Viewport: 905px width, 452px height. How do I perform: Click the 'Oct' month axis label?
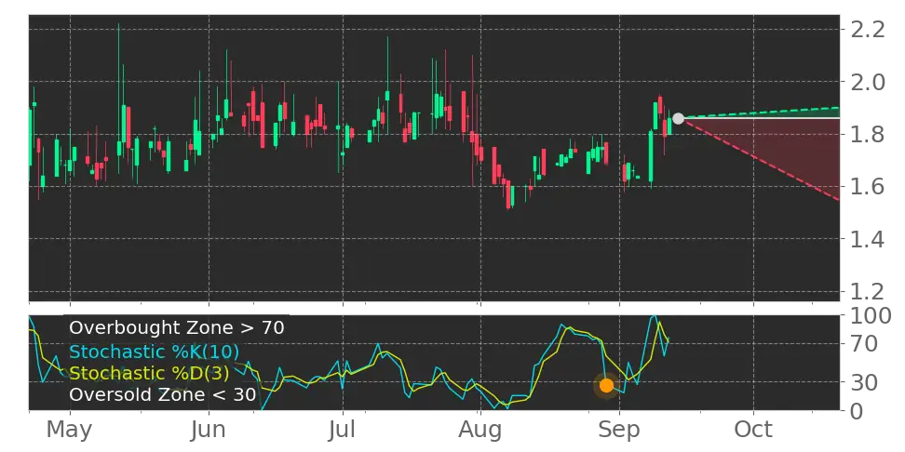[x=753, y=430]
